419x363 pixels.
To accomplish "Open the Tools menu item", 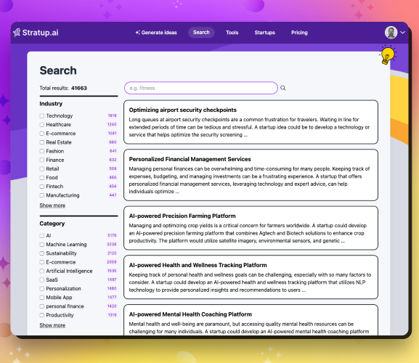I will (x=232, y=33).
